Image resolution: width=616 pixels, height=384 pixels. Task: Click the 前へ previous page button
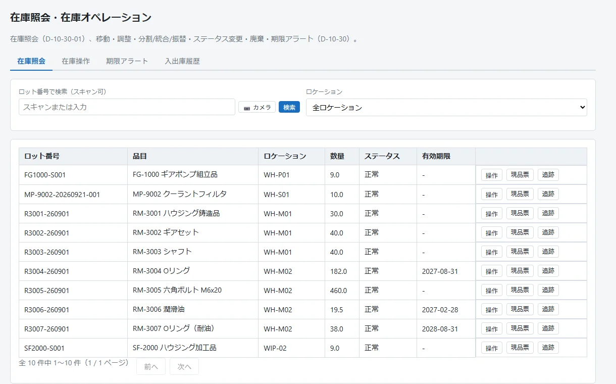point(151,367)
